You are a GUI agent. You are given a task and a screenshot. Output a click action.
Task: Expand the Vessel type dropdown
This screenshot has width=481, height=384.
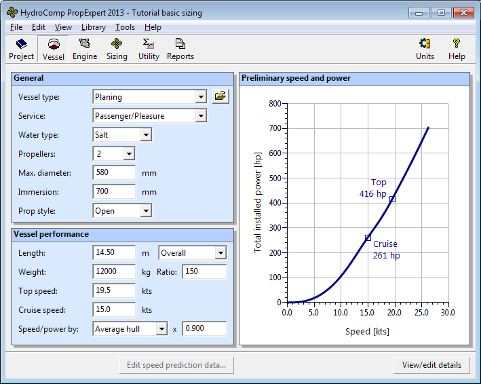coord(201,97)
